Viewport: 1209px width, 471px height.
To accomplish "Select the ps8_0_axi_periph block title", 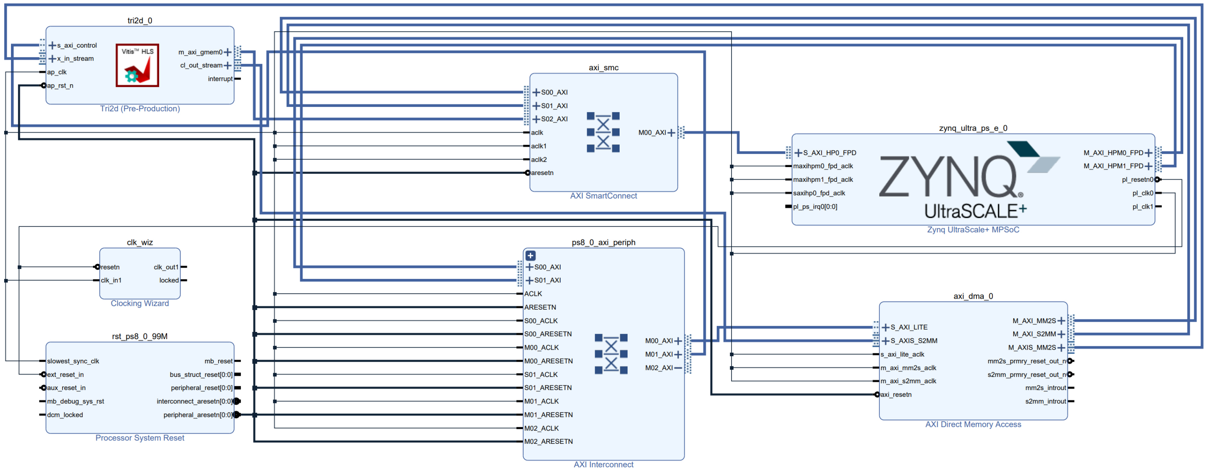I will 604,243.
